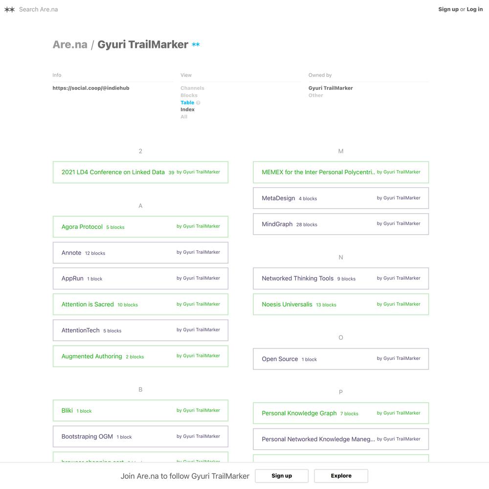The image size is (489, 489).
Task: Click "28 blocks" count on MindGraph
Action: point(307,224)
